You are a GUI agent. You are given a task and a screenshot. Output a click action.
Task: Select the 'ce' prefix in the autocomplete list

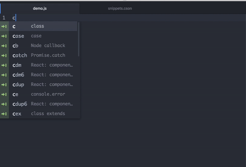click(16, 94)
